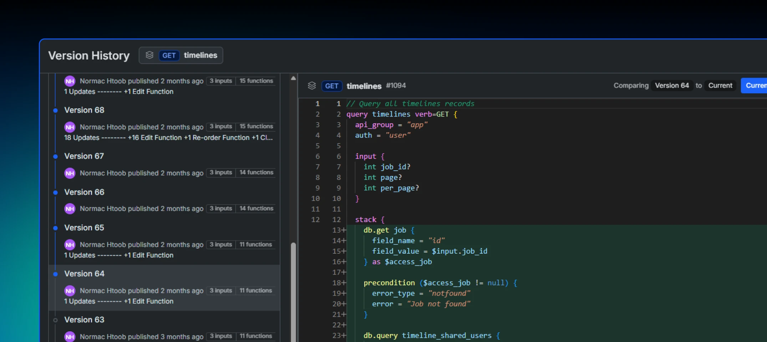
Task: Click the 'timelines' name in the header pill
Action: click(200, 55)
